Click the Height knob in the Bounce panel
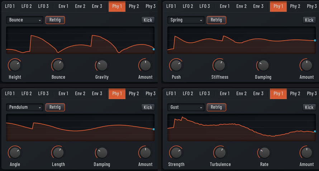 pyautogui.click(x=15, y=65)
